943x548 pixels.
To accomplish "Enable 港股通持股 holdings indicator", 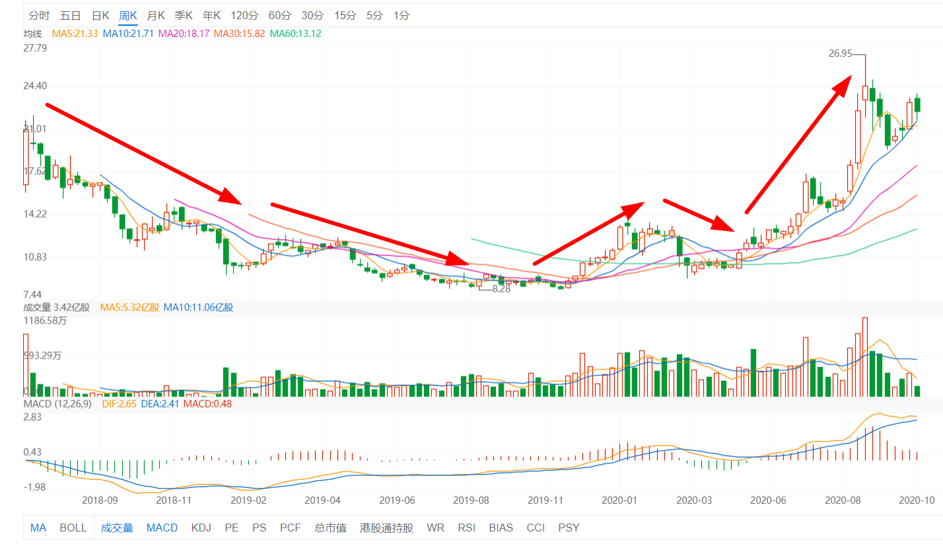I will [x=386, y=528].
